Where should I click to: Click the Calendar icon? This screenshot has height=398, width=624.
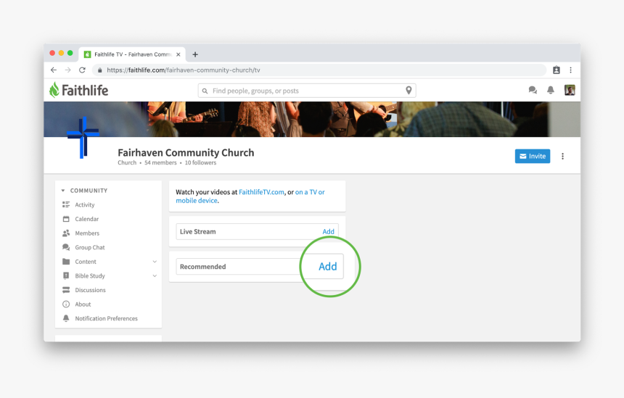[66, 219]
